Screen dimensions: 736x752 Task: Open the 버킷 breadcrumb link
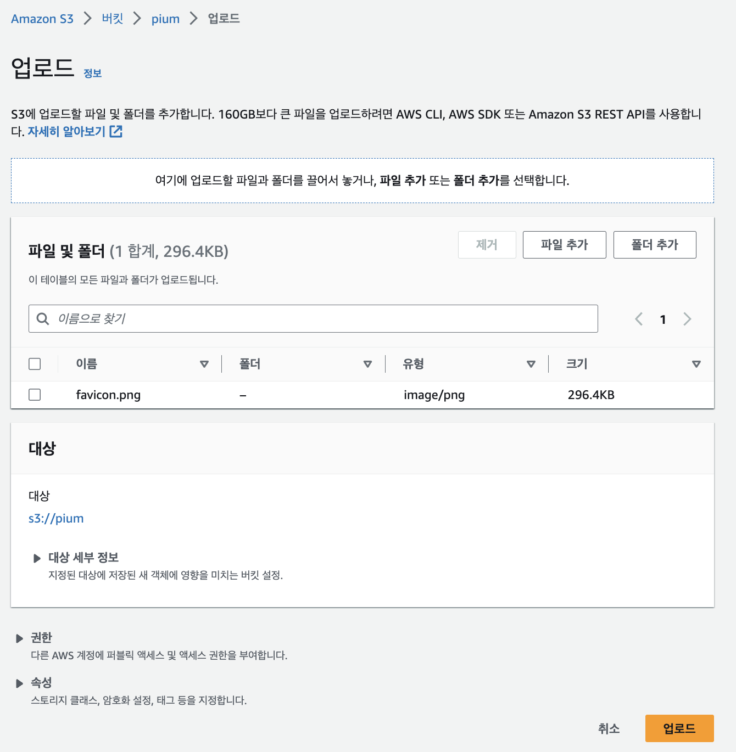point(113,19)
